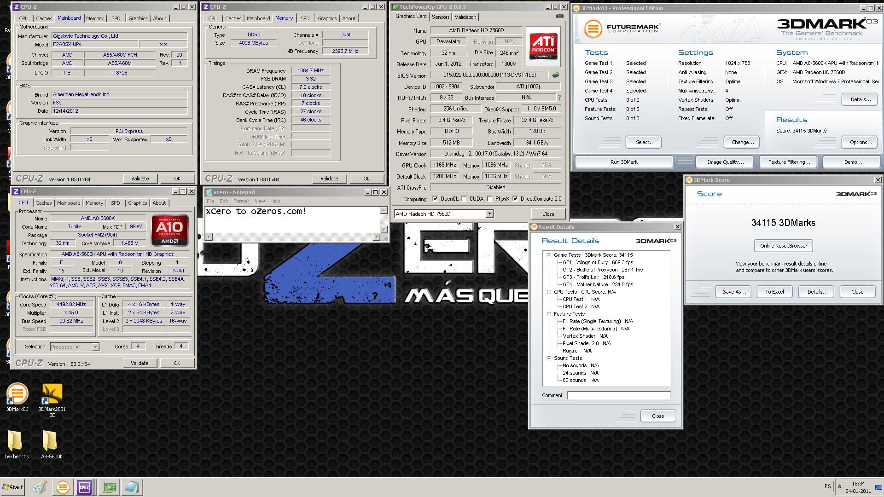The height and width of the screenshot is (497, 884).
Task: Open SPD tab in Memory CPU-Z window
Action: pyautogui.click(x=305, y=18)
